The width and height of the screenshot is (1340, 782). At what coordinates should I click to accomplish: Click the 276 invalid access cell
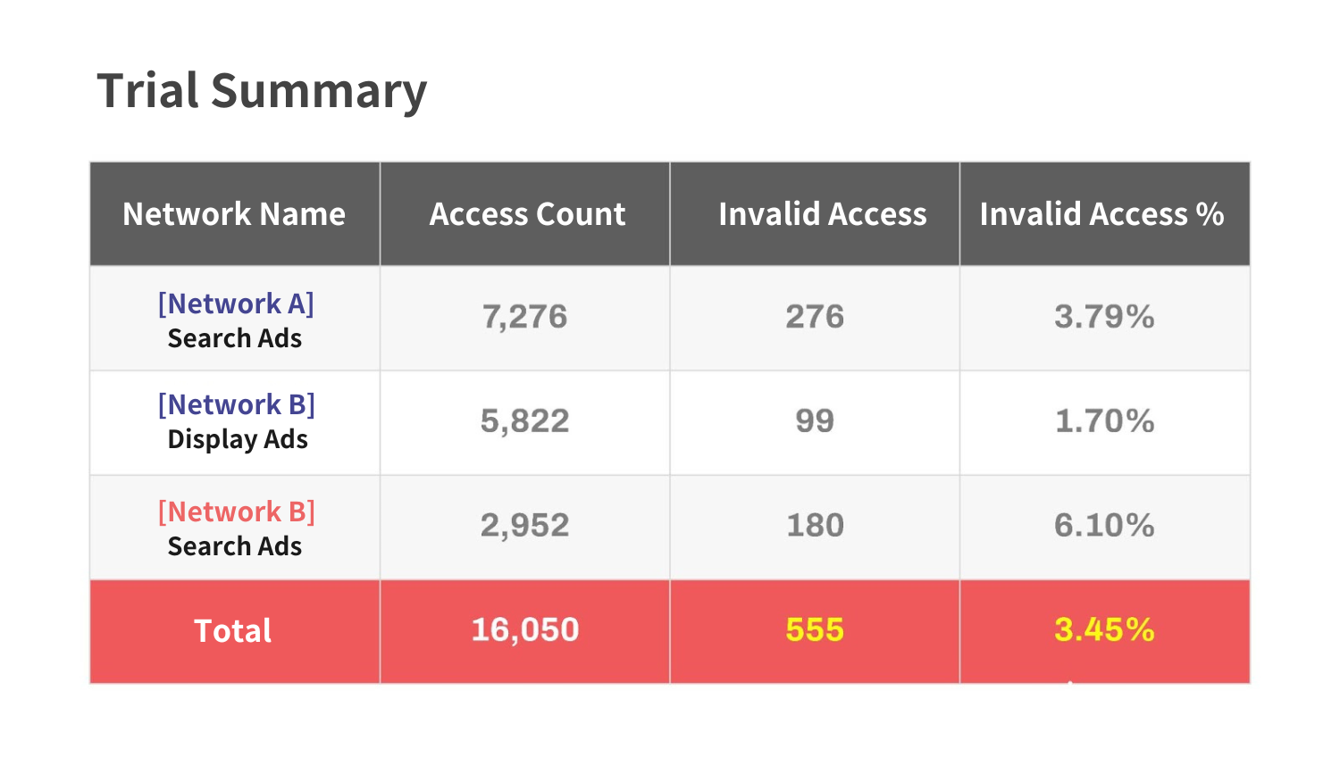pos(815,317)
